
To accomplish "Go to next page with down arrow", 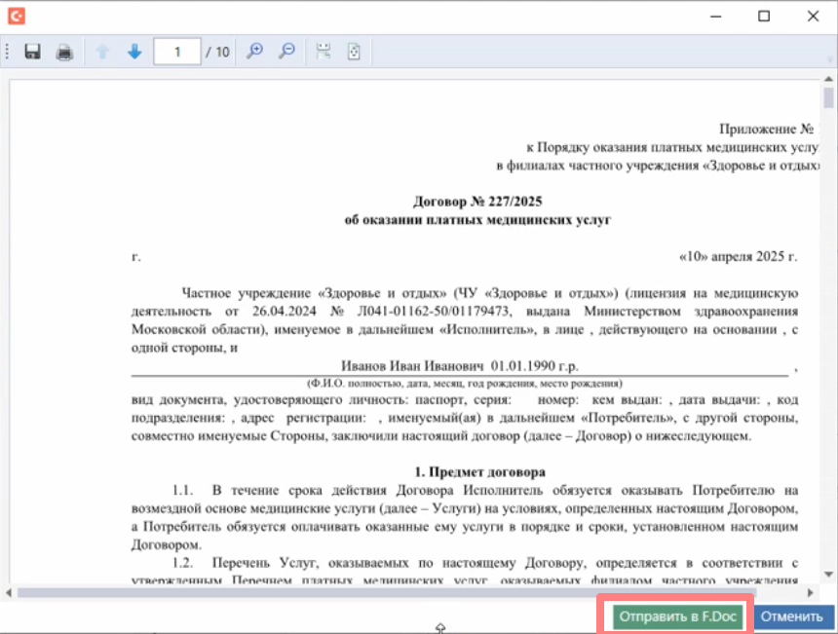I will click(x=134, y=52).
